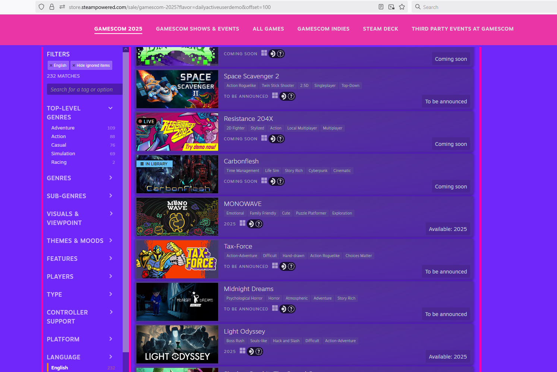
Task: Switch to the Steam Deck tab
Action: [x=380, y=29]
